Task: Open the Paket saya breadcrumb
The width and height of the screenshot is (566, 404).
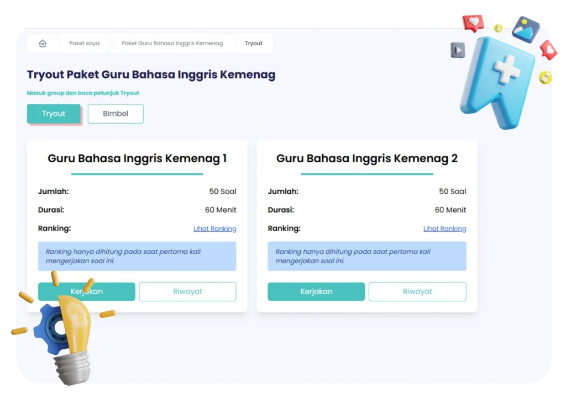Action: tap(84, 43)
